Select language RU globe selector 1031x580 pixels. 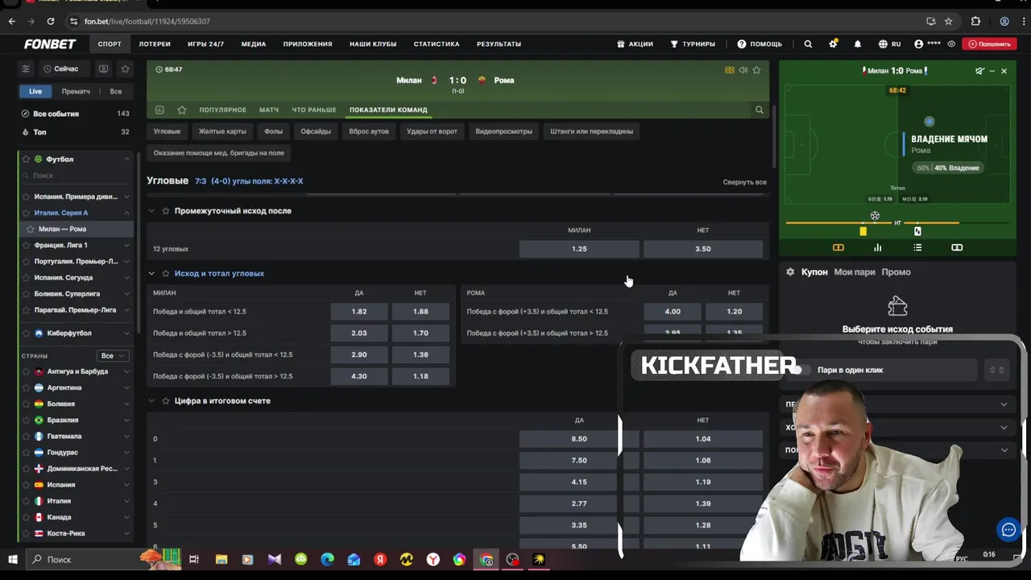[889, 44]
